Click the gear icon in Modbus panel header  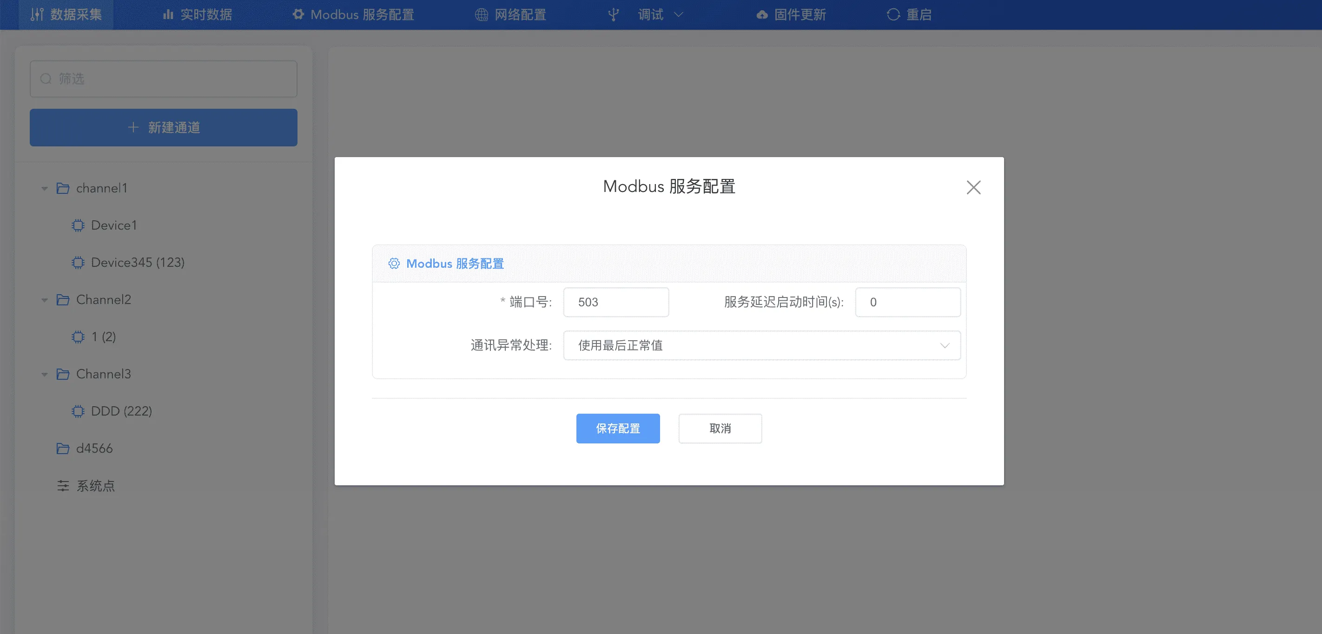pyautogui.click(x=394, y=264)
